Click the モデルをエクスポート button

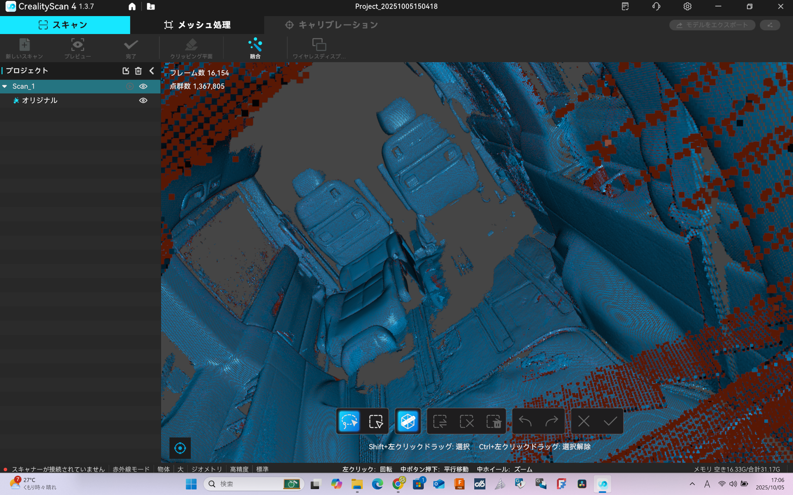(712, 25)
